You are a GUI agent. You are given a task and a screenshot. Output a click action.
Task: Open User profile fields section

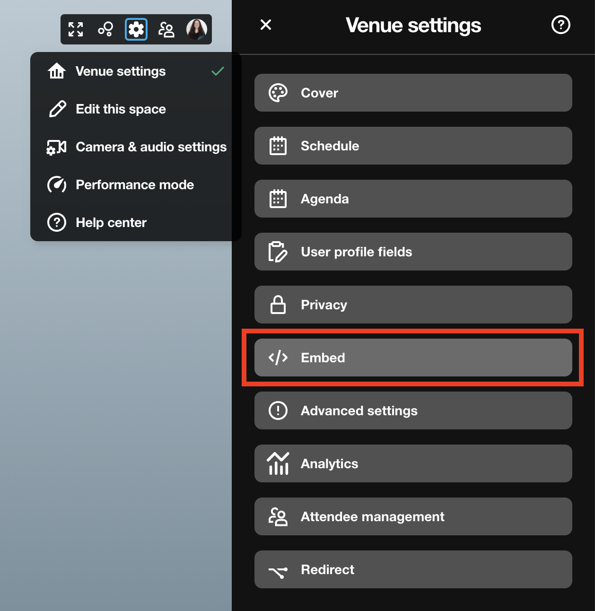[x=413, y=252]
